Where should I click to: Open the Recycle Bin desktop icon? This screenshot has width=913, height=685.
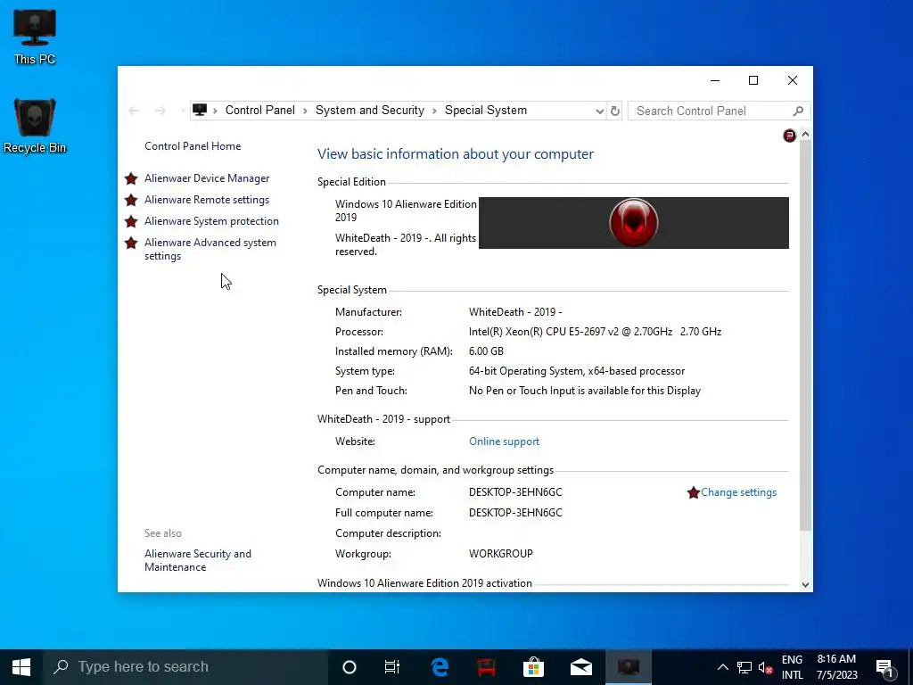[35, 125]
